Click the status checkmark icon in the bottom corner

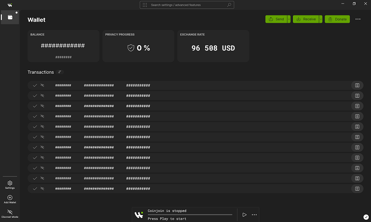pos(366,217)
